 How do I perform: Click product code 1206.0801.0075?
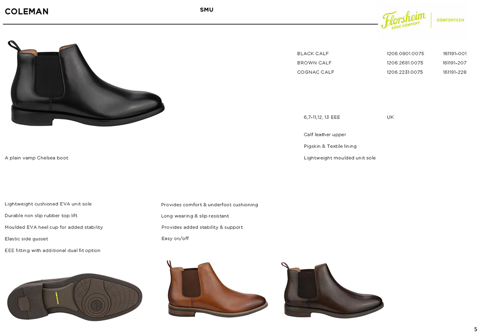(405, 53)
